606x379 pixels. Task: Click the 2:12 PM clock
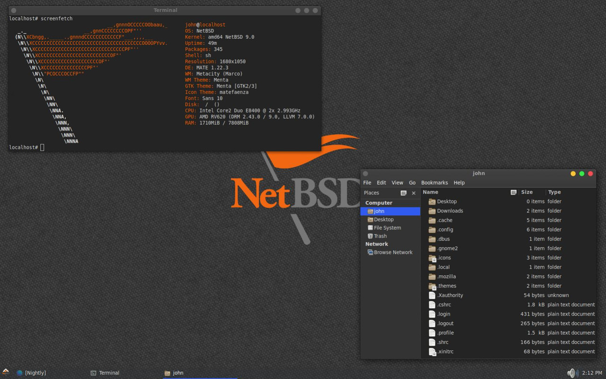pos(592,373)
